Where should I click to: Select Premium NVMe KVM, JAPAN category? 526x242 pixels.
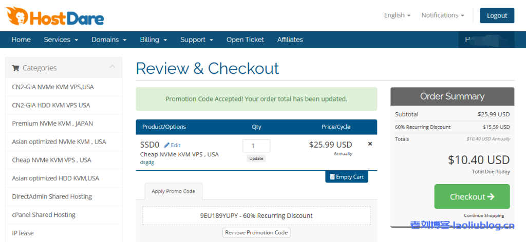click(52, 123)
